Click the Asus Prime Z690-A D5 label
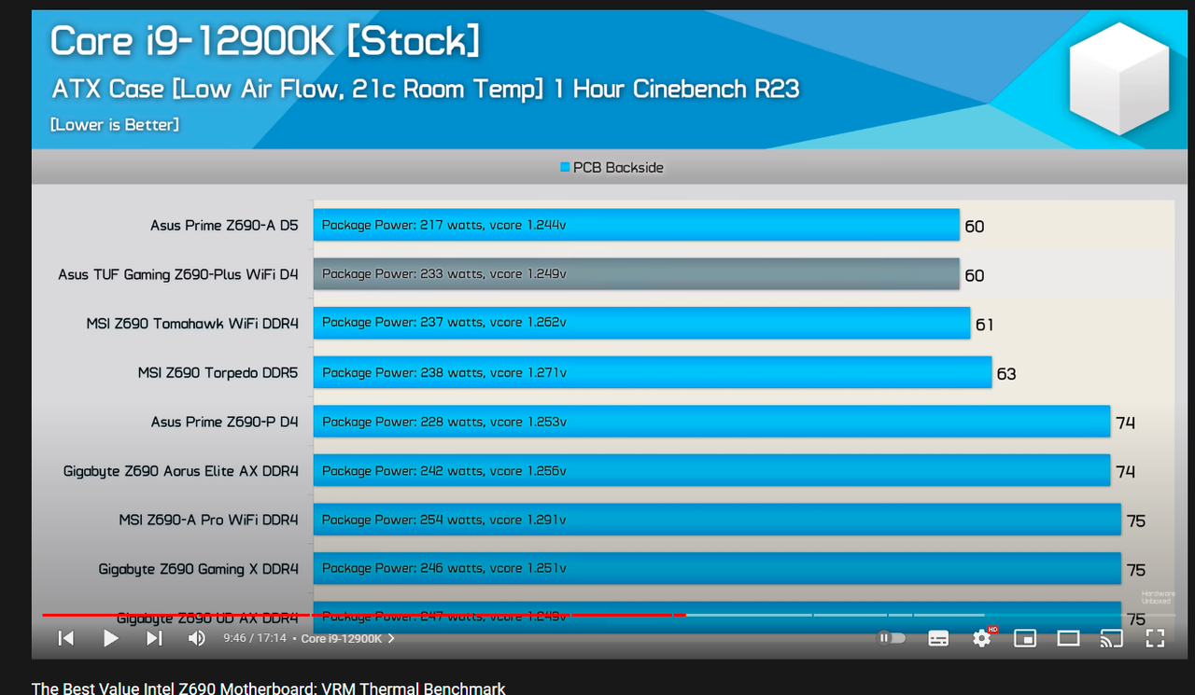Image resolution: width=1195 pixels, height=695 pixels. (224, 225)
